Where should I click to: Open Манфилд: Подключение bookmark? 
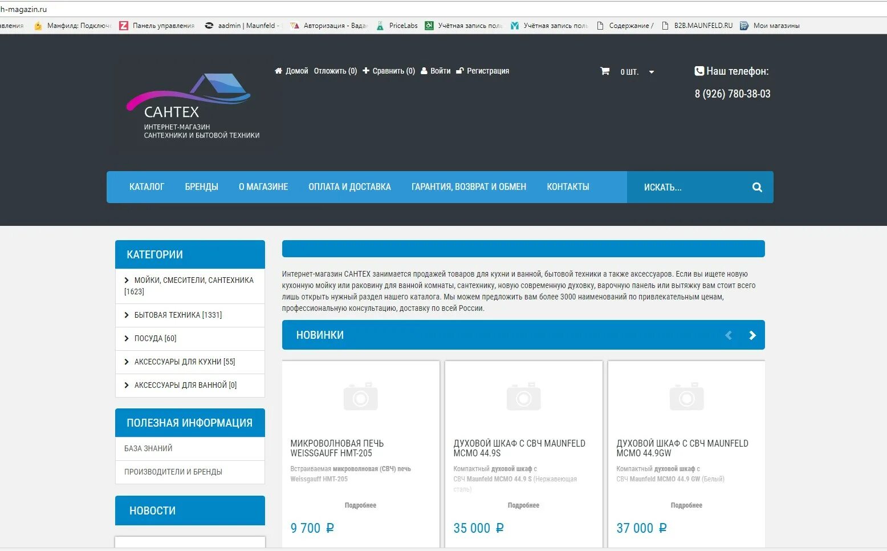(73, 26)
